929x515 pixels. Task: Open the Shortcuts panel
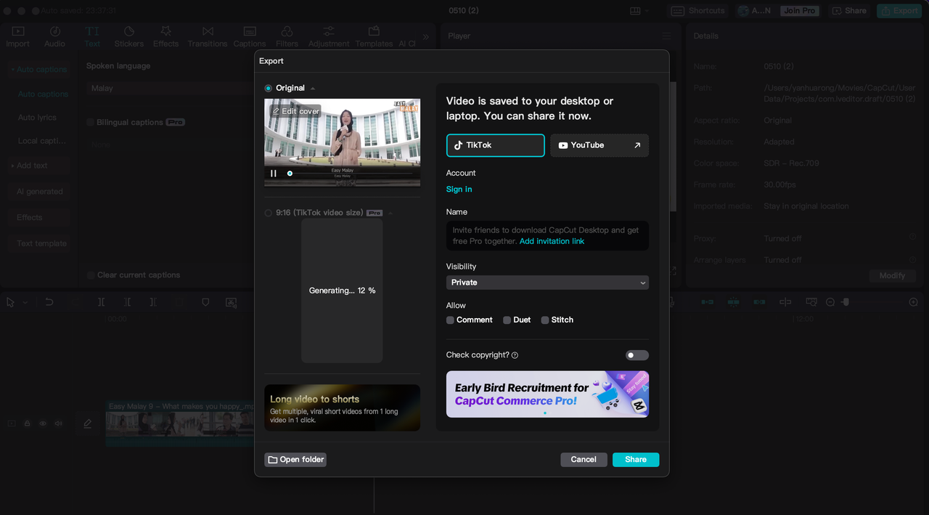[x=698, y=11]
